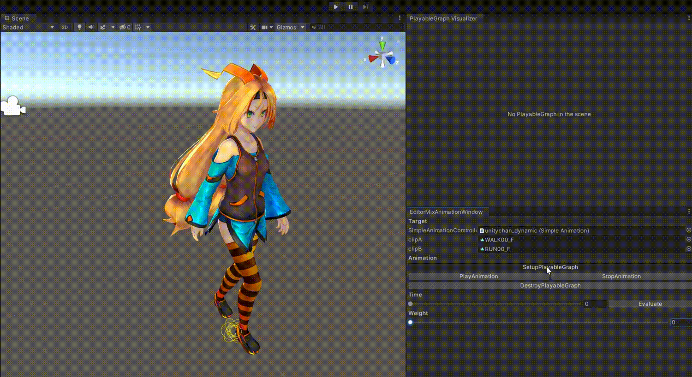This screenshot has width=692, height=377.
Task: Pause the editor with the pause button
Action: click(351, 7)
